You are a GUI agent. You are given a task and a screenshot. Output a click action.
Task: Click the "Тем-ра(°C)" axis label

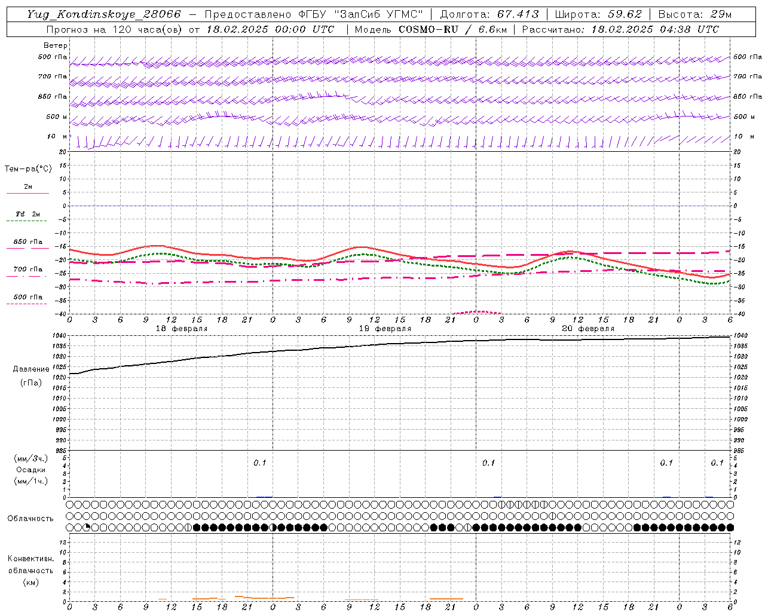coord(28,169)
